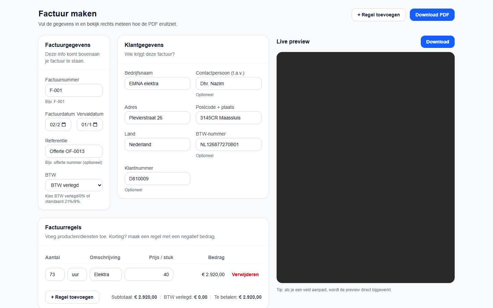Edit Adres field Plevierstraat 26
The width and height of the screenshot is (493, 308).
tap(157, 118)
